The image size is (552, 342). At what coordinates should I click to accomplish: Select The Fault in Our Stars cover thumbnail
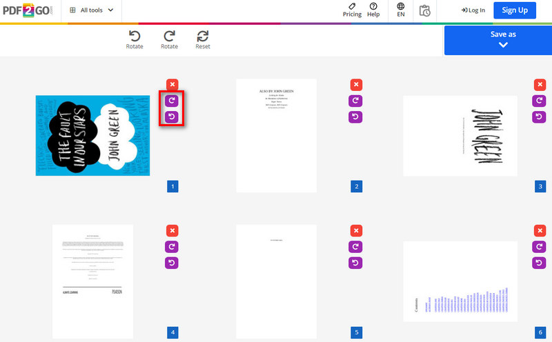[x=92, y=135]
